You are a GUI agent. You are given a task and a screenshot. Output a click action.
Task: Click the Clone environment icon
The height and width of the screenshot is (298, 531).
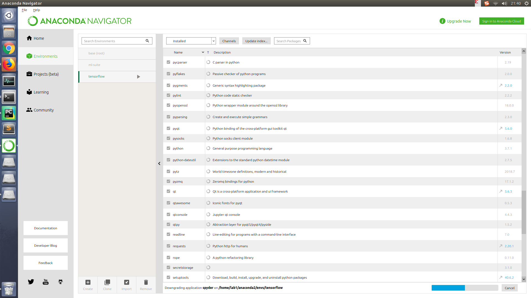click(x=107, y=282)
